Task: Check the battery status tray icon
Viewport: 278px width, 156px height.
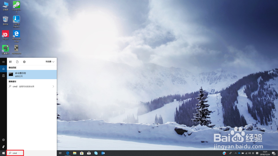Action: coord(243,153)
